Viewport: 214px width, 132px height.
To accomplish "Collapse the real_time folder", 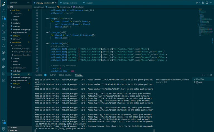I will (16, 10).
